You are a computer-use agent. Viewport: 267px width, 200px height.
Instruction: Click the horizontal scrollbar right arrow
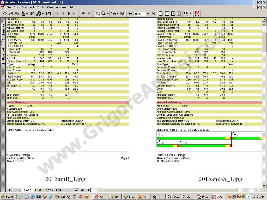pyautogui.click(x=260, y=190)
